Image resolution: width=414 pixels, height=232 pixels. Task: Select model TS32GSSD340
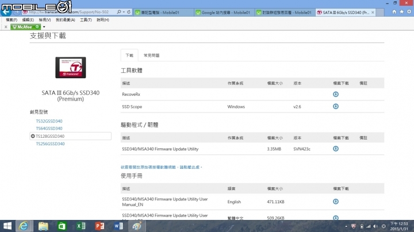(x=49, y=121)
